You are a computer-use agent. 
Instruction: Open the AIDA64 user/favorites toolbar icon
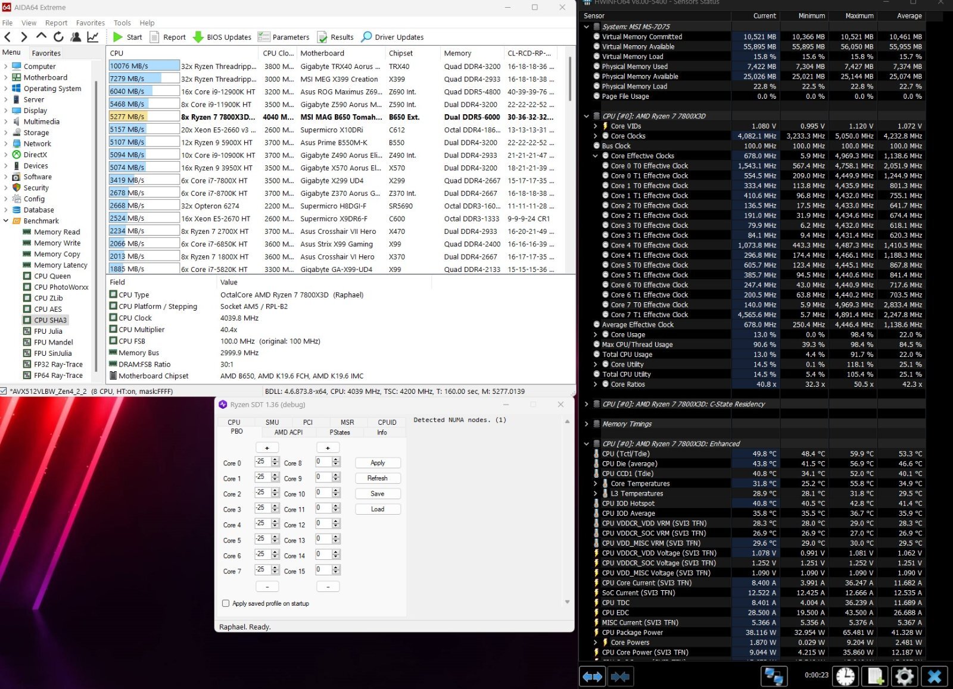[x=76, y=37]
